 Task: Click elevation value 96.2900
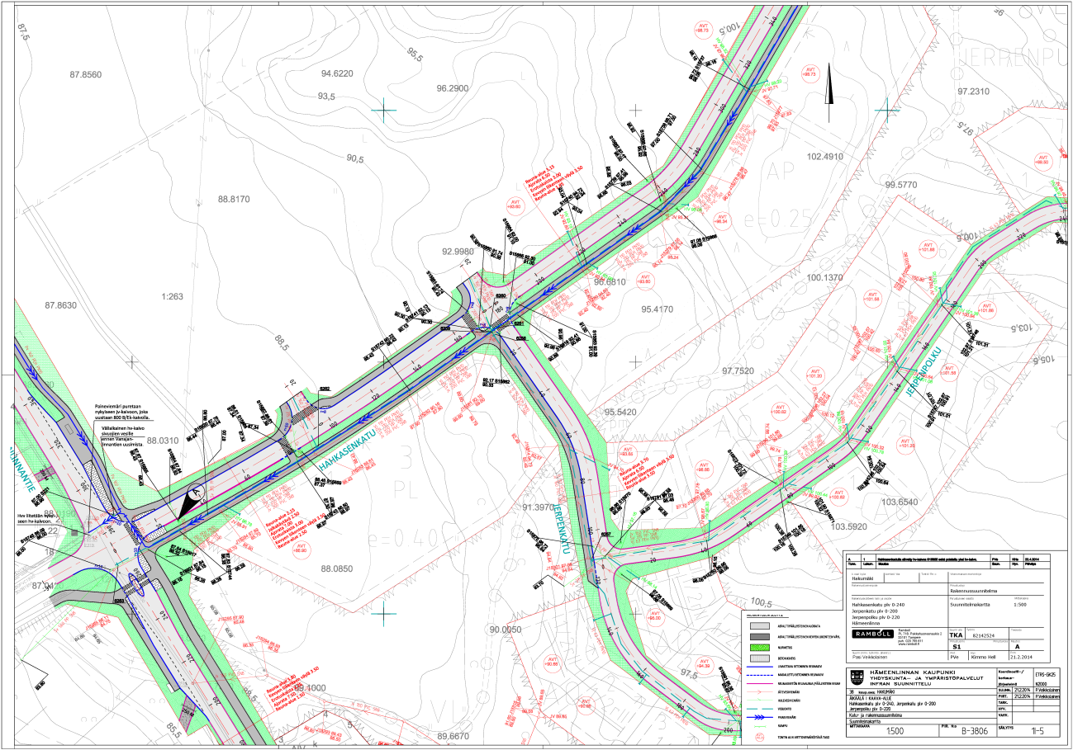tap(453, 88)
